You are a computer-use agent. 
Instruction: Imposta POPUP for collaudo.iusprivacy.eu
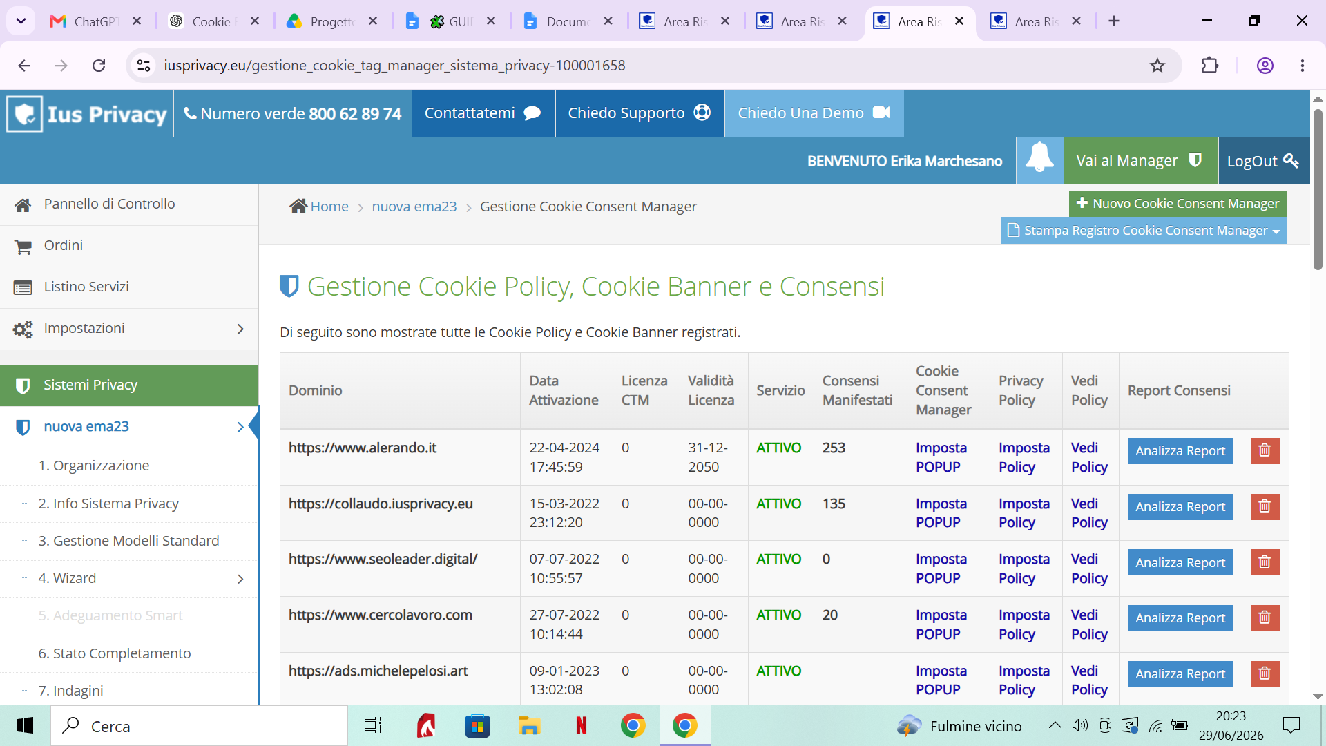(941, 513)
